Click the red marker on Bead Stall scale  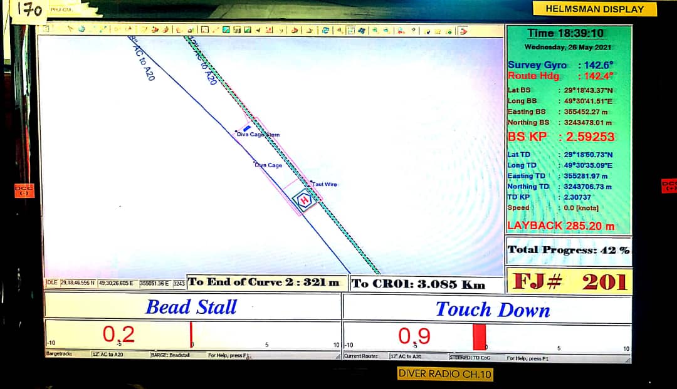(x=191, y=334)
